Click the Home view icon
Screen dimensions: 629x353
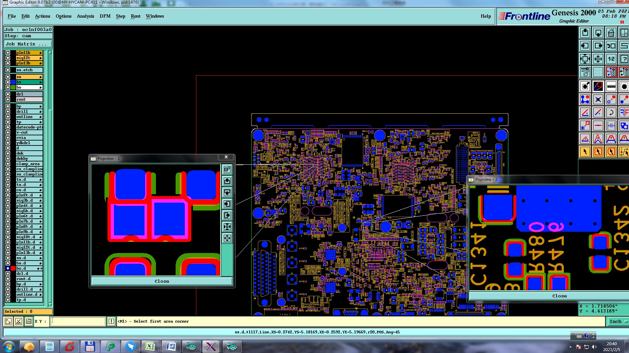click(611, 33)
